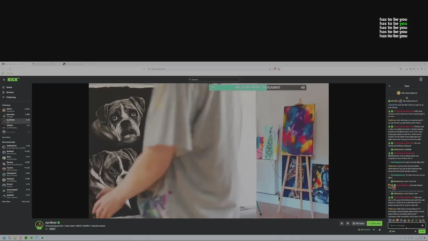This screenshot has height=241, width=428.
Task: Show hidden system tray icons chevron
Action: (x=400, y=238)
